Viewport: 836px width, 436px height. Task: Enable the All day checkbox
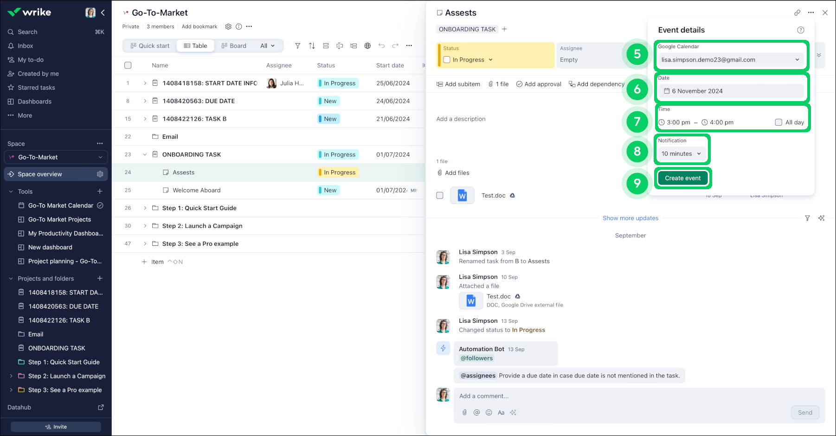778,122
